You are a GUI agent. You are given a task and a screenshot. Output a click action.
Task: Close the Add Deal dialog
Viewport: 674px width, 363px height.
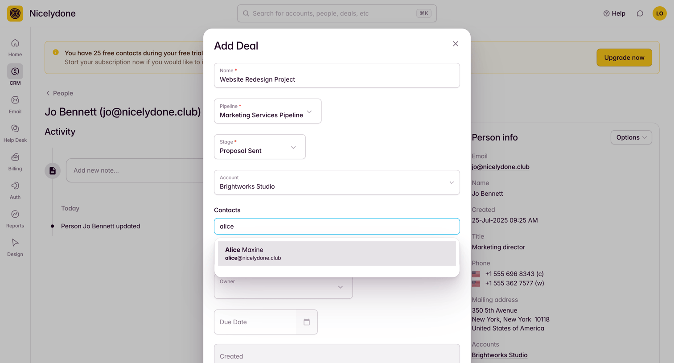[x=456, y=44]
